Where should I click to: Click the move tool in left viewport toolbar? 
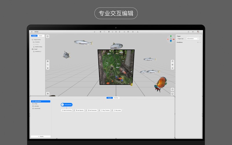coord(48,61)
